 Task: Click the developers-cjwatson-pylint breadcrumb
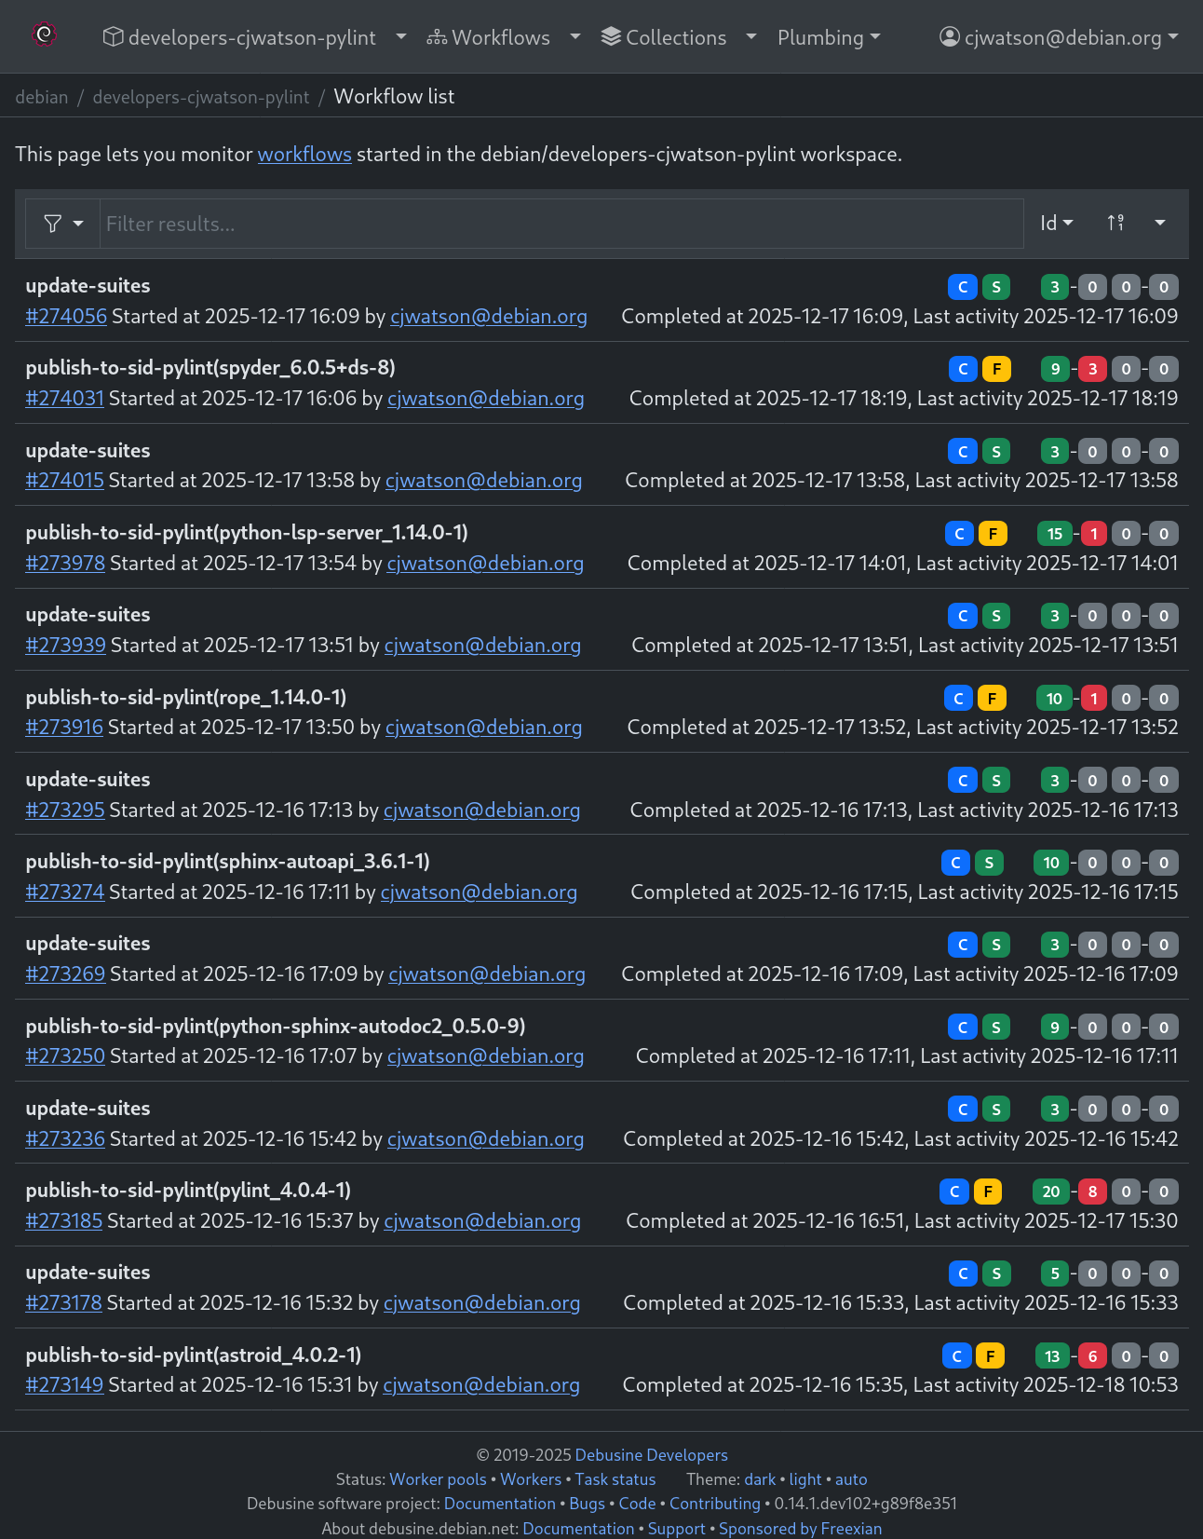pyautogui.click(x=201, y=97)
